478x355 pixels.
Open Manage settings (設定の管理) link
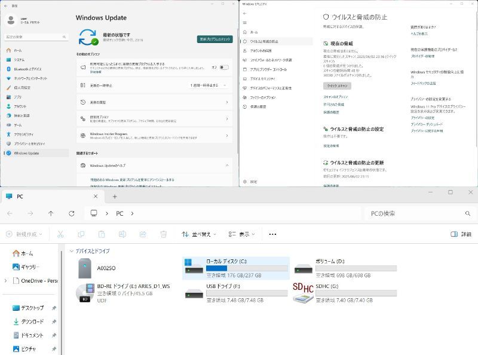coord(331,146)
